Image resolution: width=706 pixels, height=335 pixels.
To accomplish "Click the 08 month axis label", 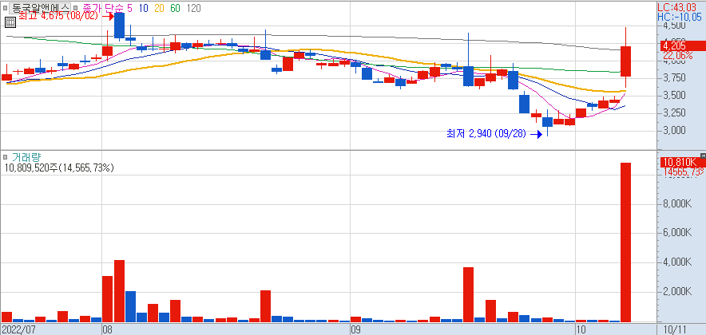I will tap(107, 329).
